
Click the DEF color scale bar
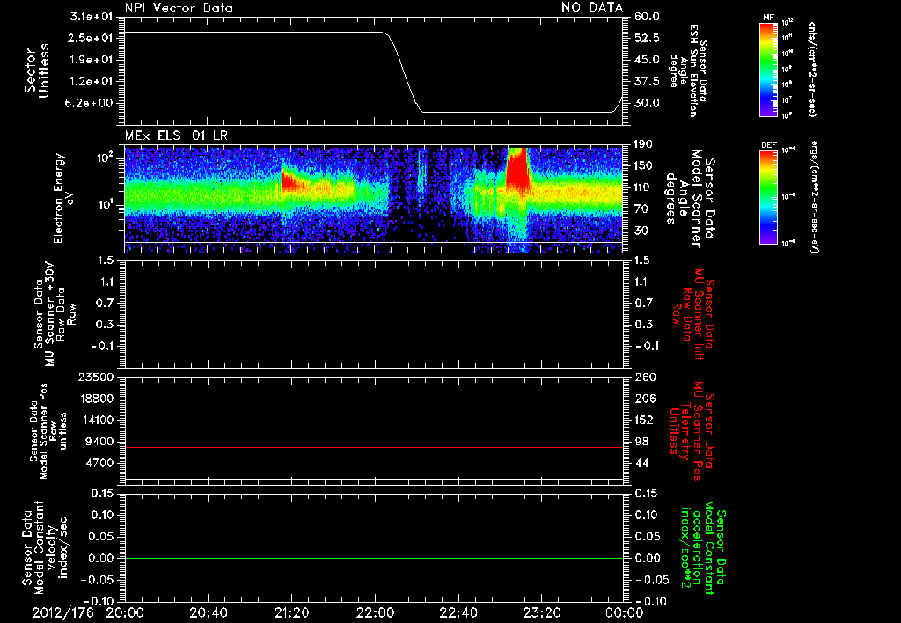(x=768, y=197)
